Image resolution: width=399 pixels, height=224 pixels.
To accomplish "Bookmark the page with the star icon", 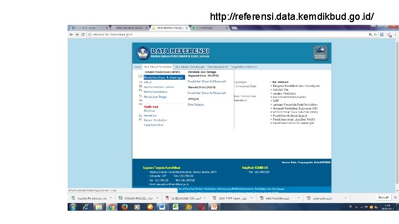I will point(375,34).
